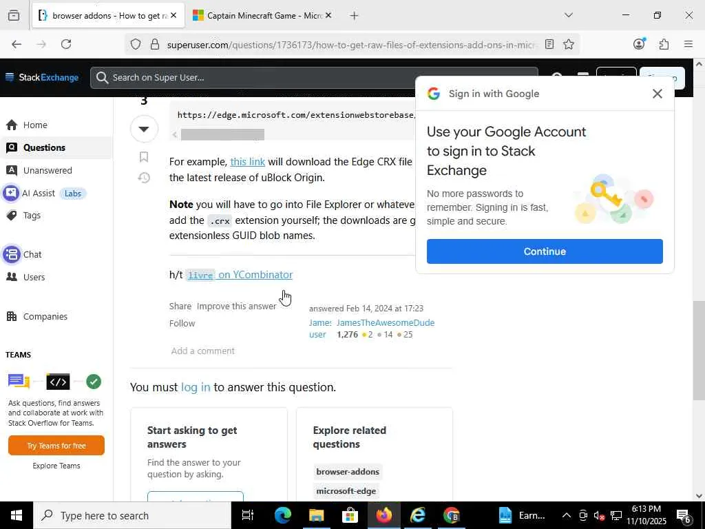The image size is (705, 529).
Task: Open Internet Explorer from taskbar
Action: coord(418,515)
